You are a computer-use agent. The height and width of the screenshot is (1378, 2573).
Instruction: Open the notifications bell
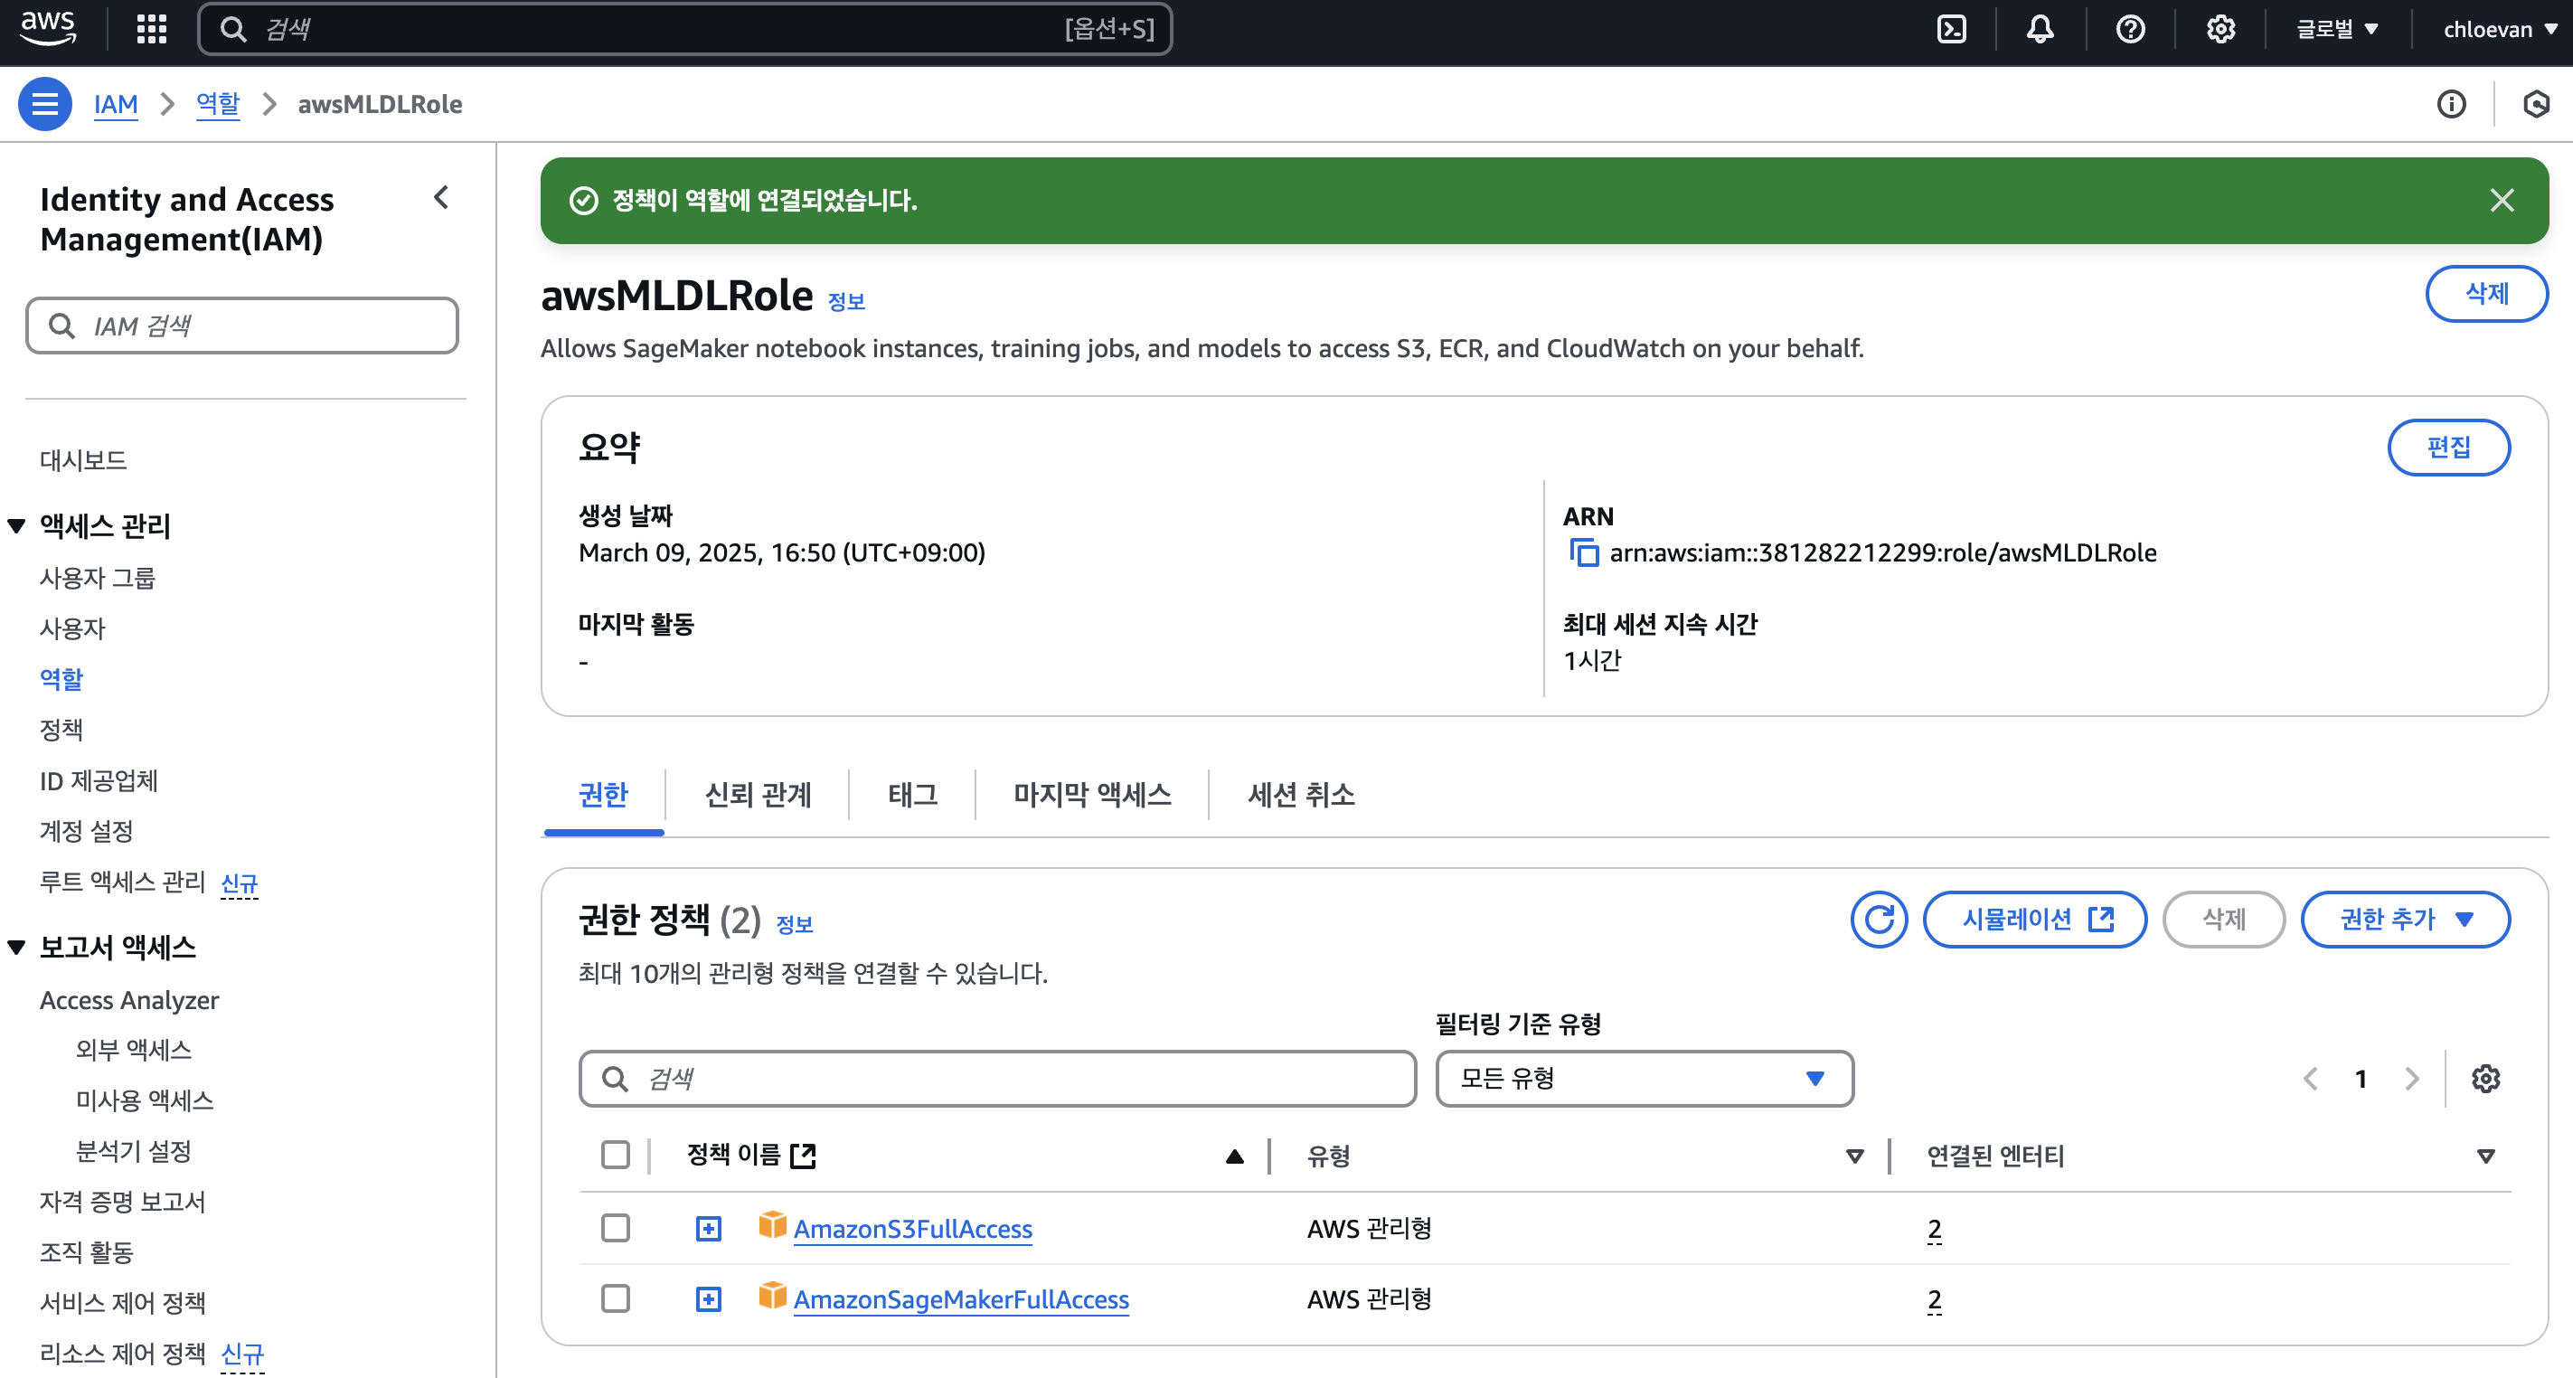point(2040,29)
